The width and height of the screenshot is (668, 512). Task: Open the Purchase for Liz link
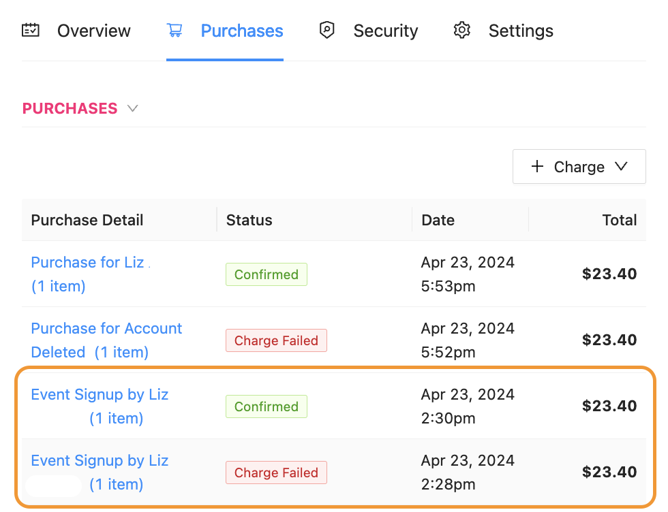[x=87, y=263]
